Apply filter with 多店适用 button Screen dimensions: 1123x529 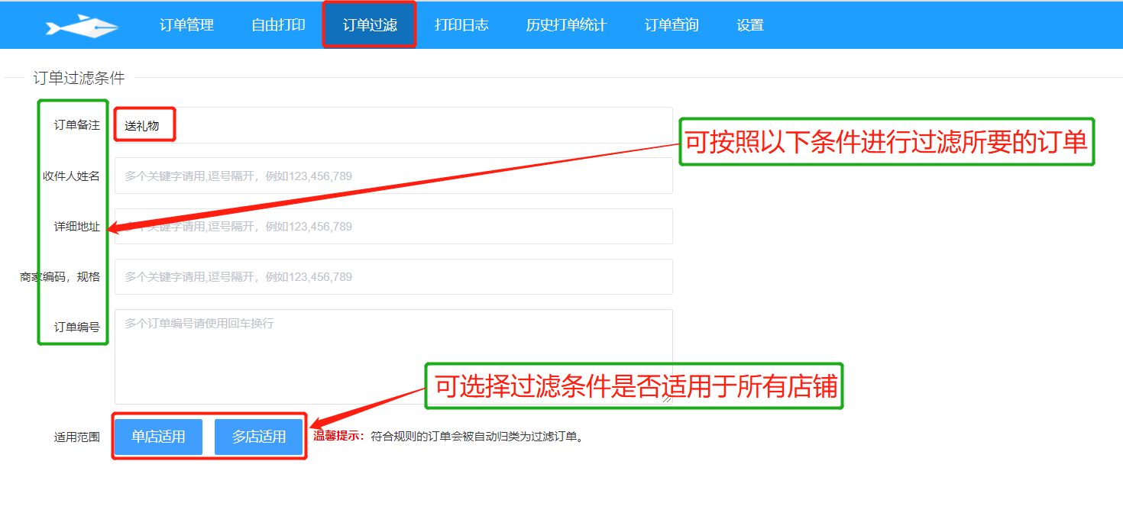[x=259, y=437]
